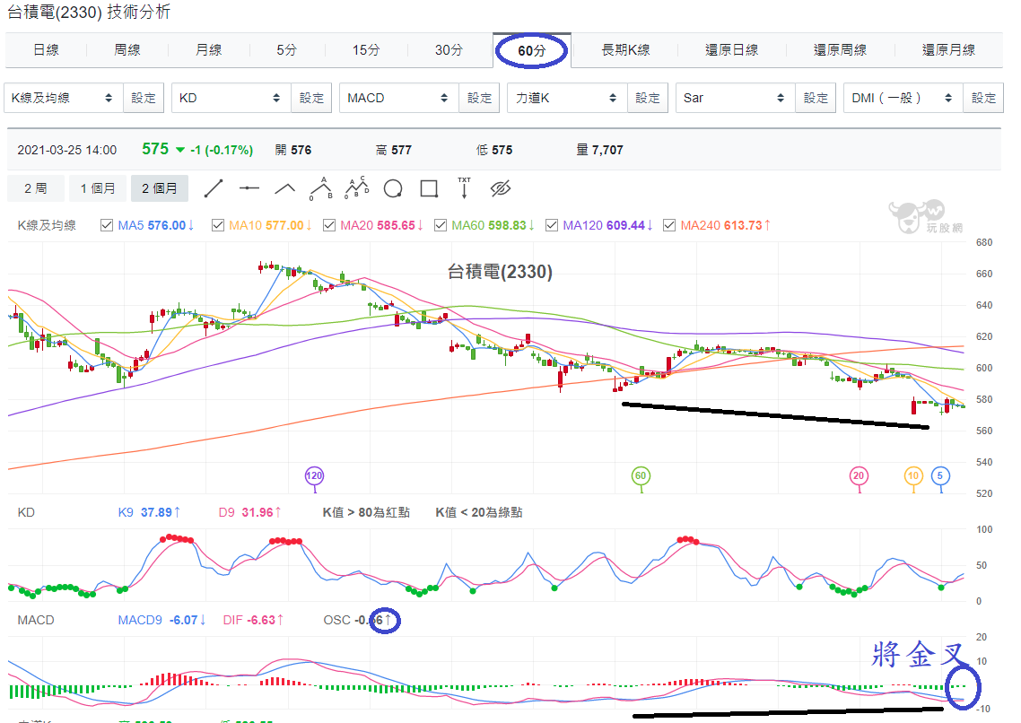Click the blue 5 MA marker
Image resolution: width=1021 pixels, height=723 pixels.
[940, 475]
